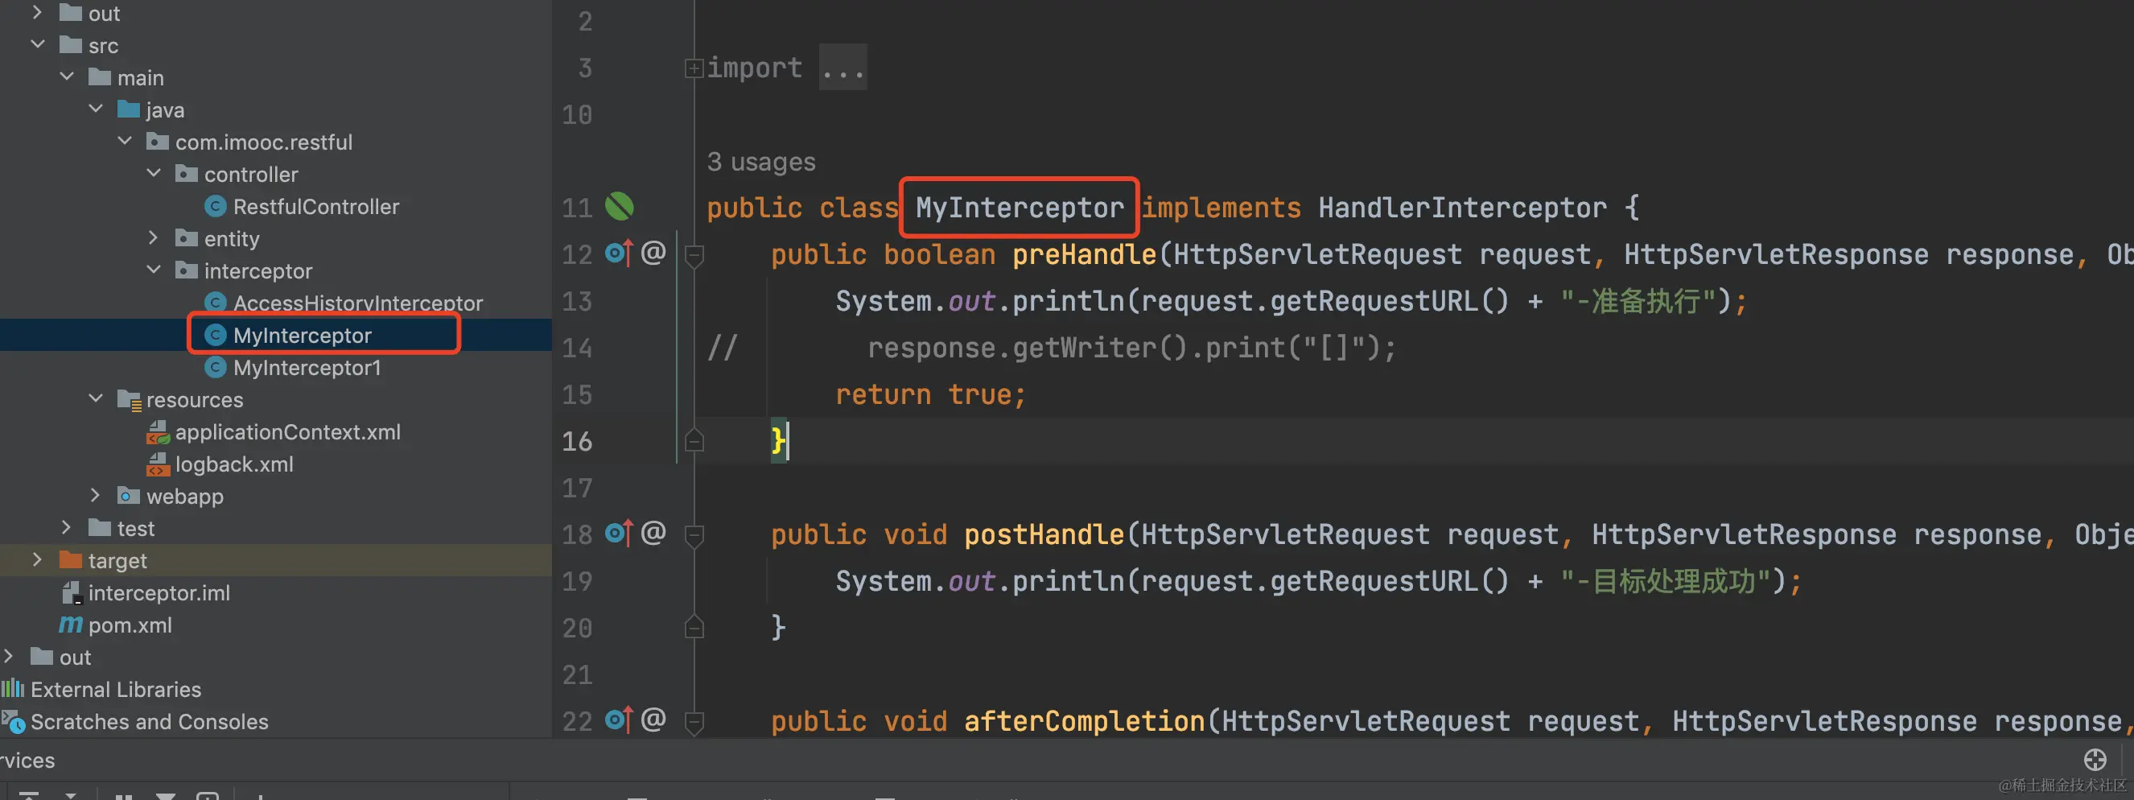
Task: Select the RestfulController class icon
Action: click(x=216, y=206)
